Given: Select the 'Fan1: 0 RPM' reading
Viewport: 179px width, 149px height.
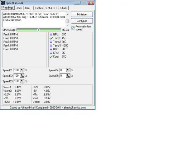Looking at the screenshot, I should coord(10,34).
